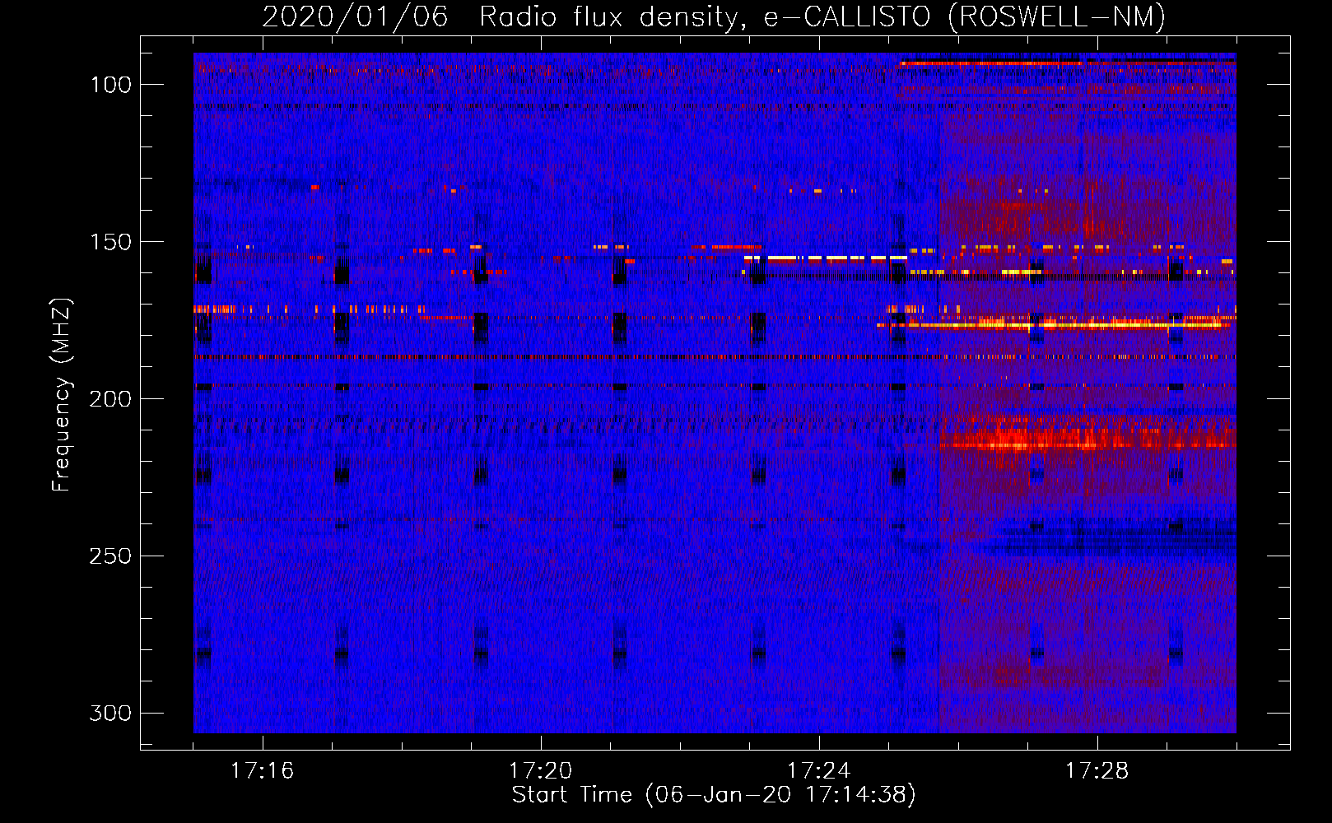Click the 17:20 time tick label
This screenshot has width=1332, height=823.
(540, 770)
